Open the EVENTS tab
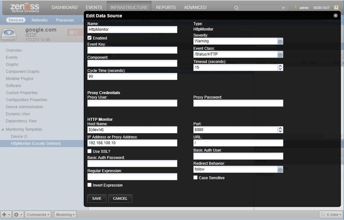344x220 pixels. click(x=94, y=7)
